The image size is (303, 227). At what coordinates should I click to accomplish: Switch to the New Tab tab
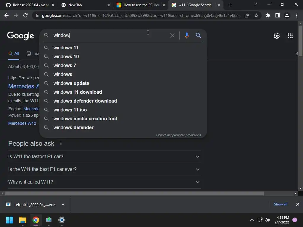coord(86,5)
